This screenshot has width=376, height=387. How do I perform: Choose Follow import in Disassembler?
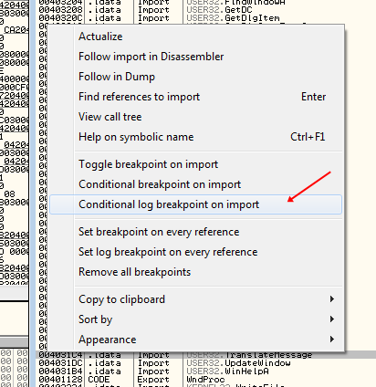point(196,57)
